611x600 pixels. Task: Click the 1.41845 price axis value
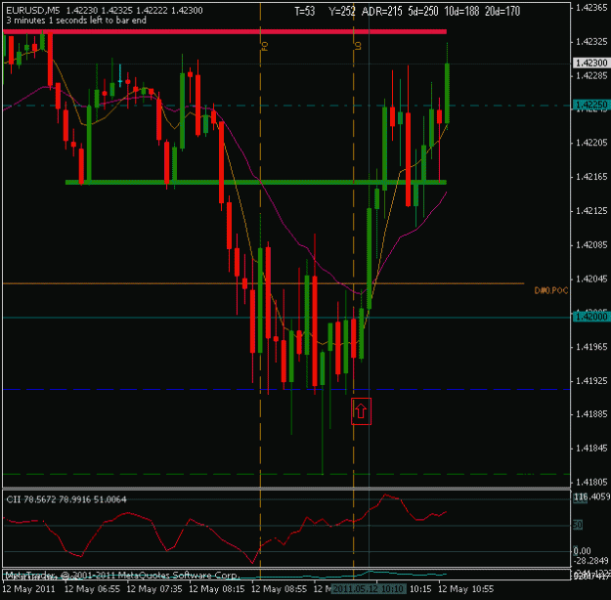click(591, 449)
